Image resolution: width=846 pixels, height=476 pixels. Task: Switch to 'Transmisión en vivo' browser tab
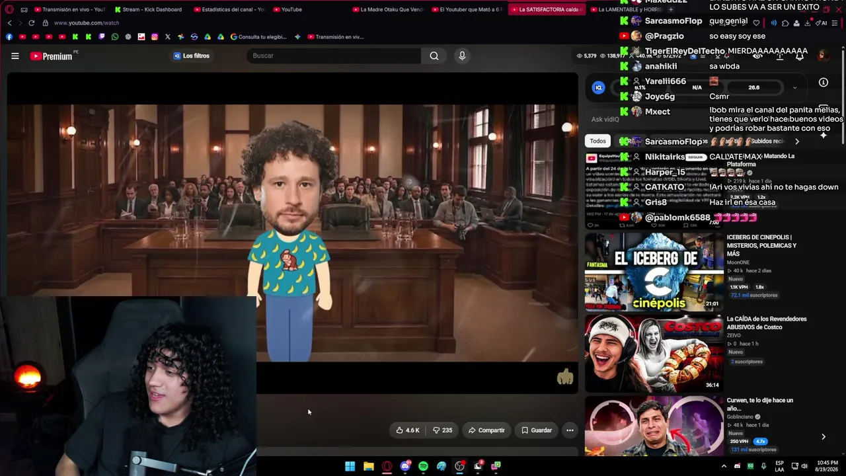(x=69, y=10)
